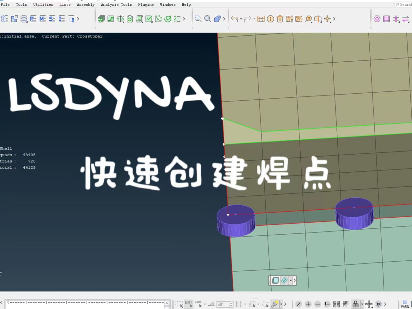
Task: Toggle the shaded view button in viewport
Action: 275,281
